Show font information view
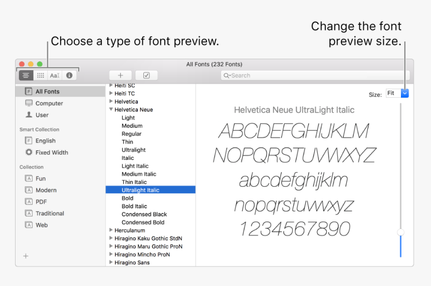431x286 pixels. click(69, 75)
